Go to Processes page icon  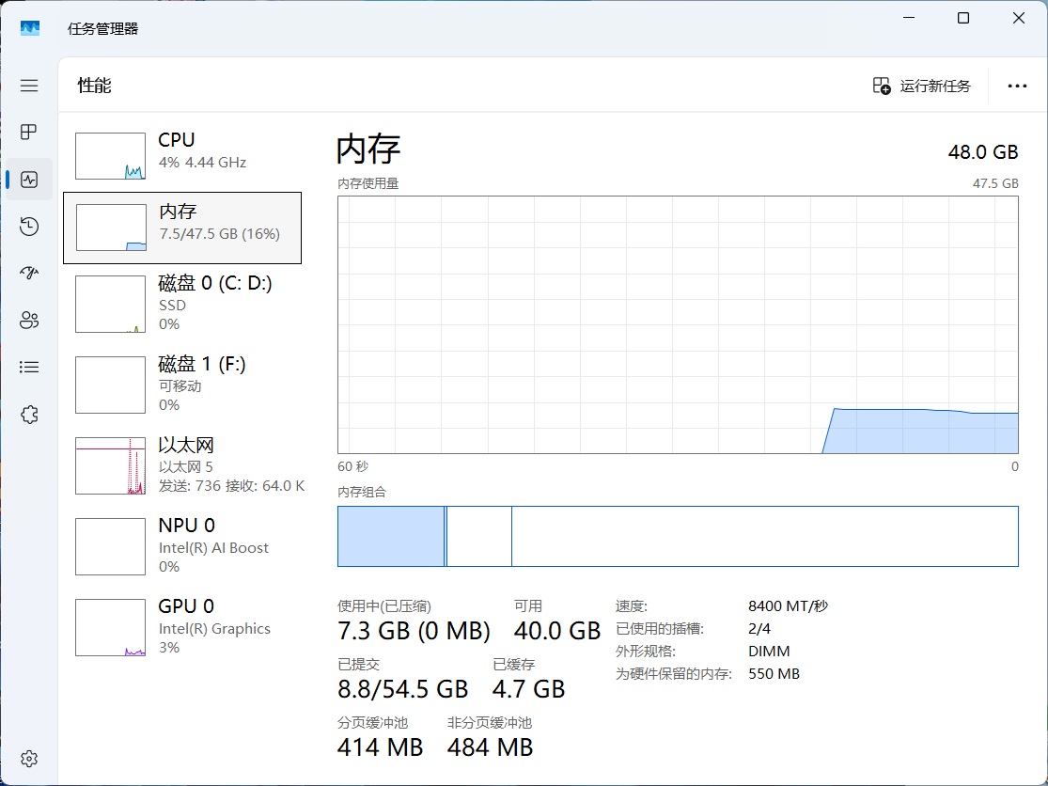(x=29, y=133)
